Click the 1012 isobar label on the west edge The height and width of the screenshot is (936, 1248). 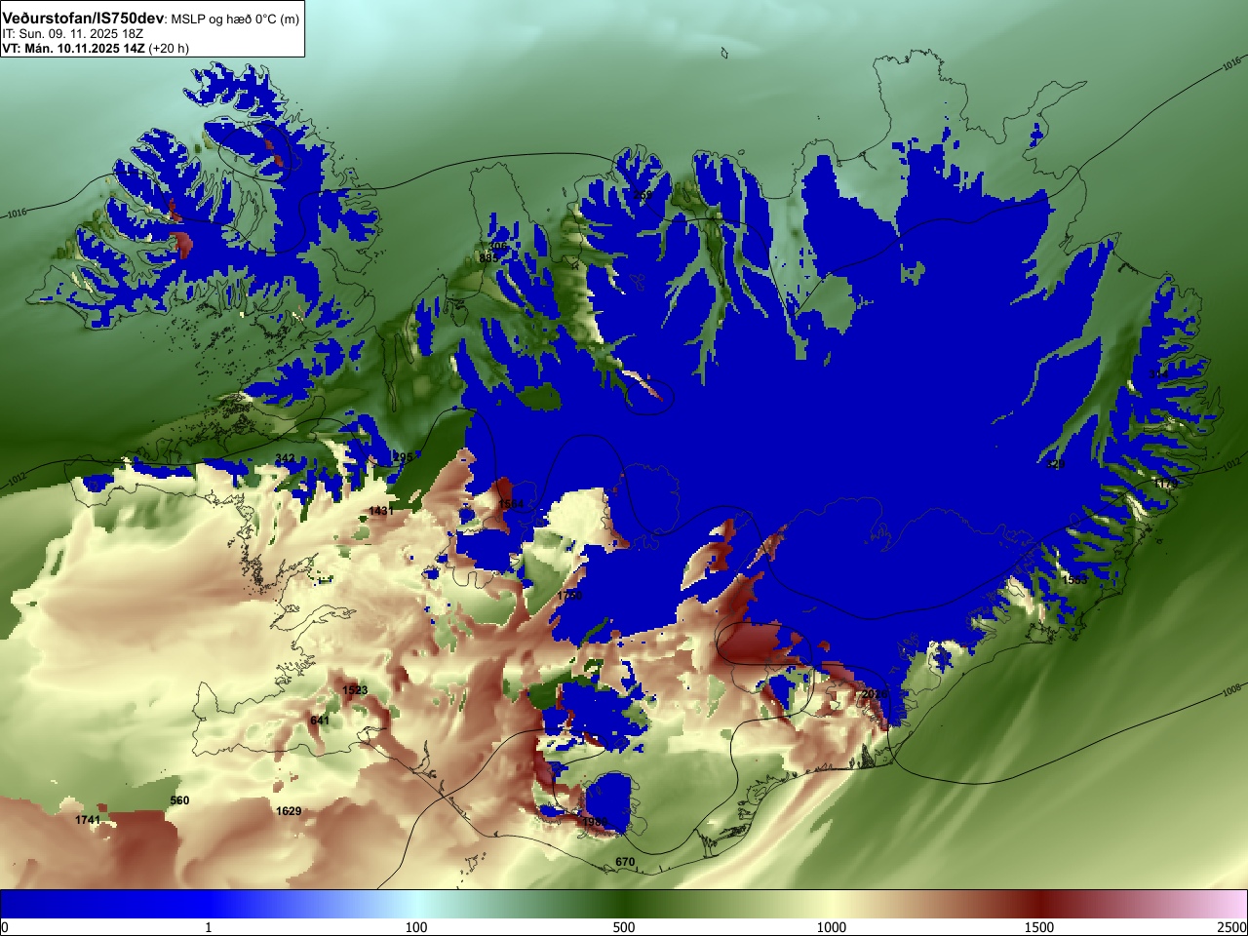(17, 480)
